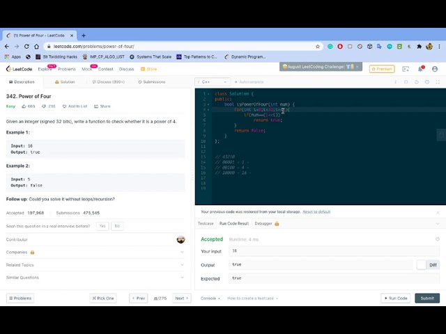Viewport: 446px width, 334px height.
Task: Open How to create a testcase
Action: pyautogui.click(x=252, y=299)
